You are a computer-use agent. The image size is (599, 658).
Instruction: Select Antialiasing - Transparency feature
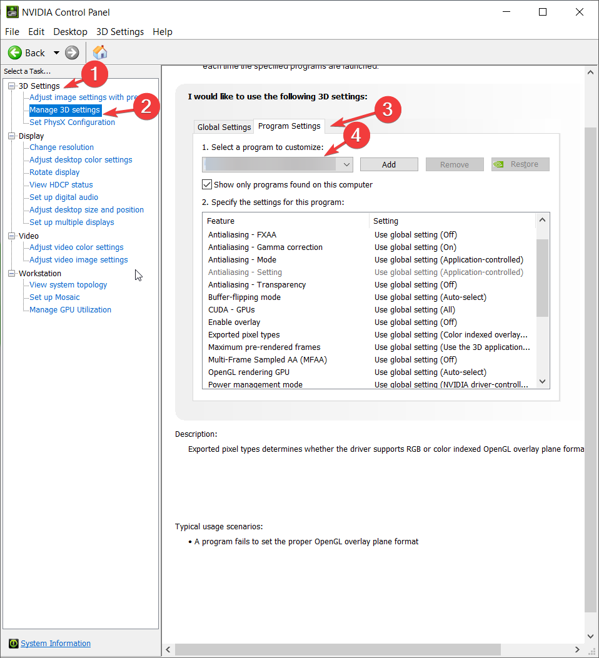click(x=370, y=284)
